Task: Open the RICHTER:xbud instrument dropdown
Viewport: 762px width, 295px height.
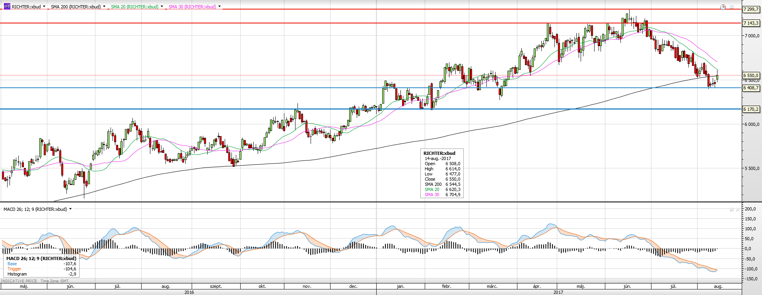Action: [44, 7]
